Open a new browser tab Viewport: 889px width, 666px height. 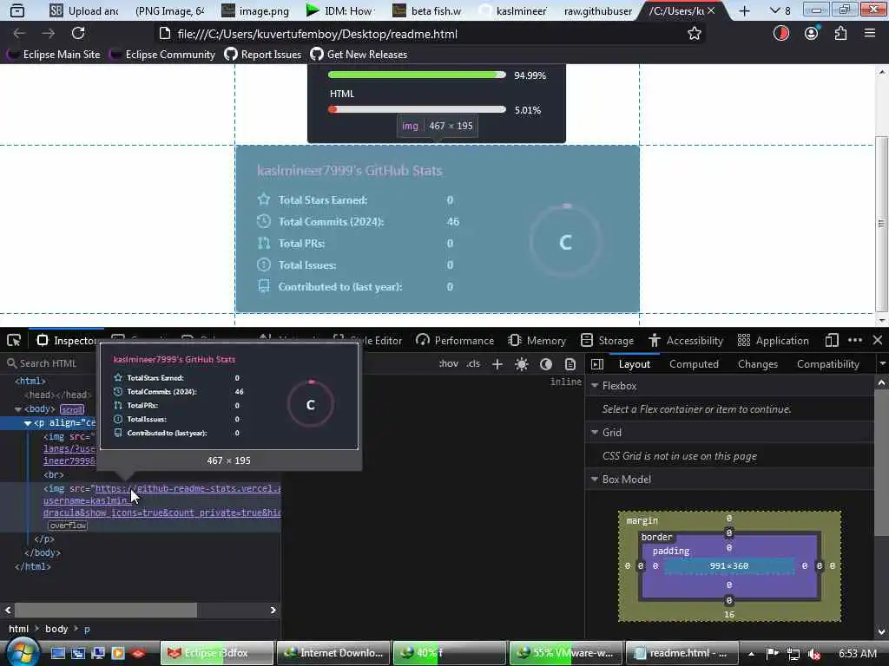[744, 10]
